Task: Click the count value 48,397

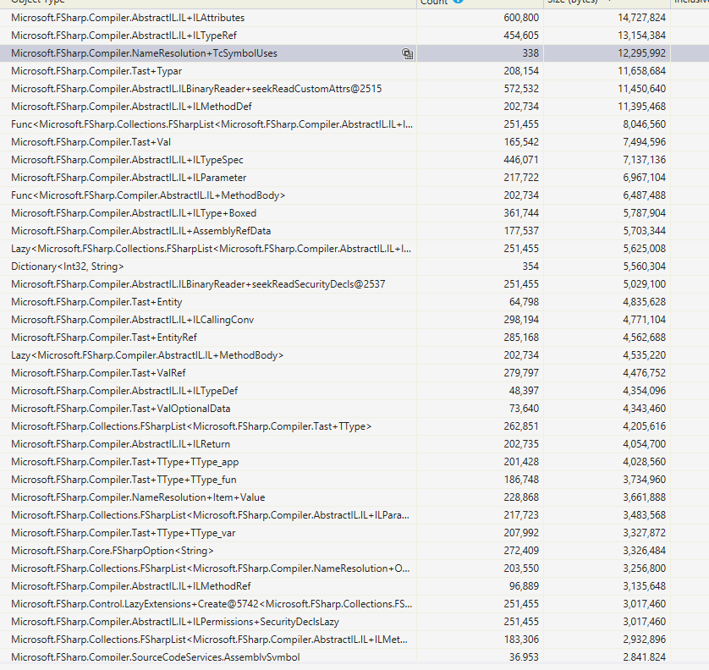Action: [524, 391]
